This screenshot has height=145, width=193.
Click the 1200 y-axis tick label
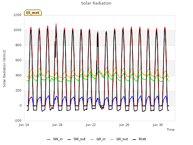pyautogui.click(x=17, y=15)
